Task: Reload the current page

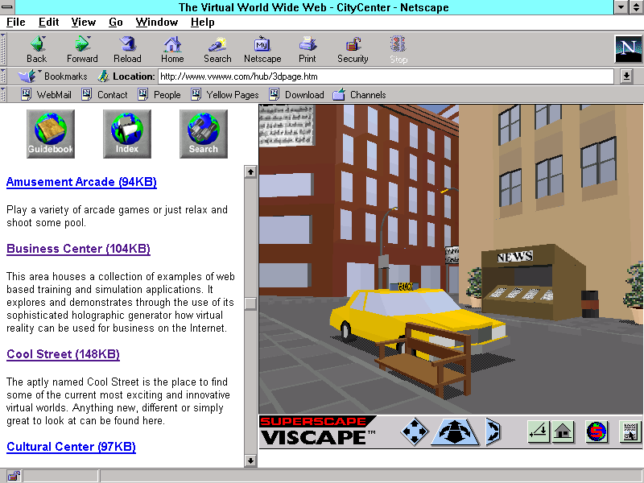Action: coord(127,49)
